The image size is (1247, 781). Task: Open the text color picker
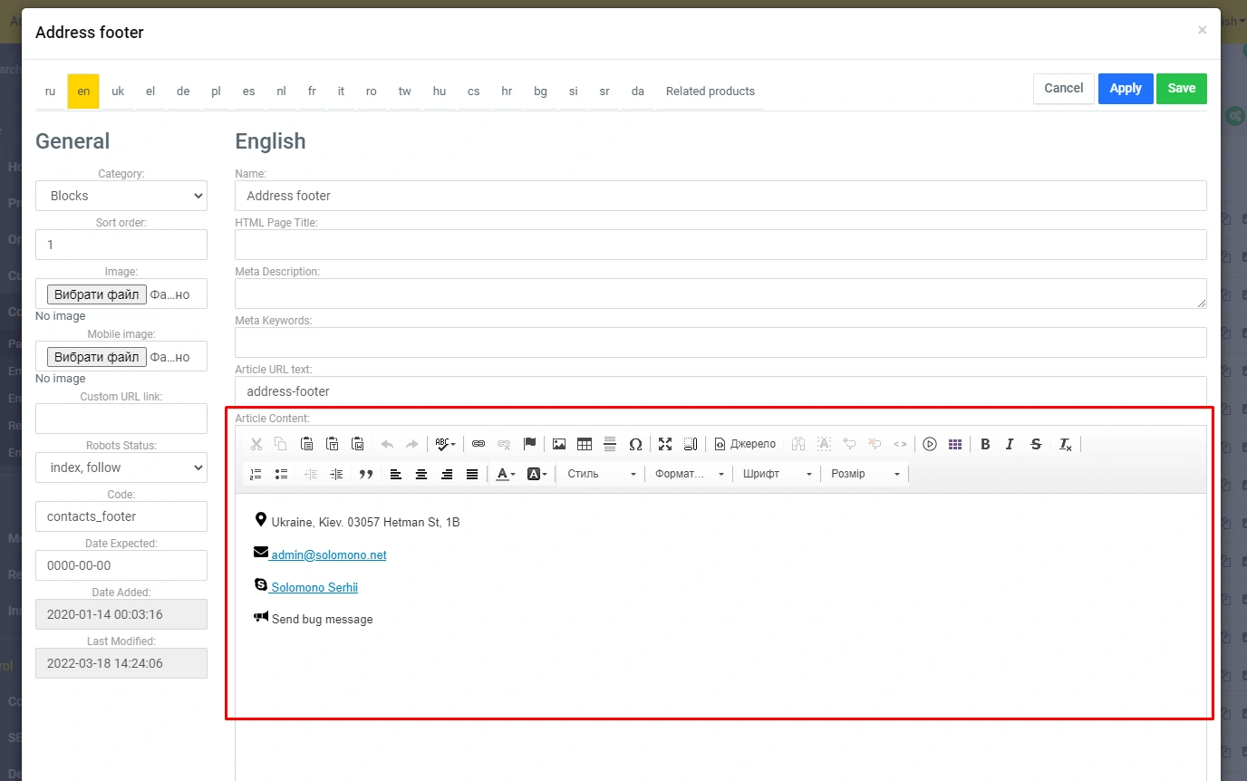tap(506, 474)
